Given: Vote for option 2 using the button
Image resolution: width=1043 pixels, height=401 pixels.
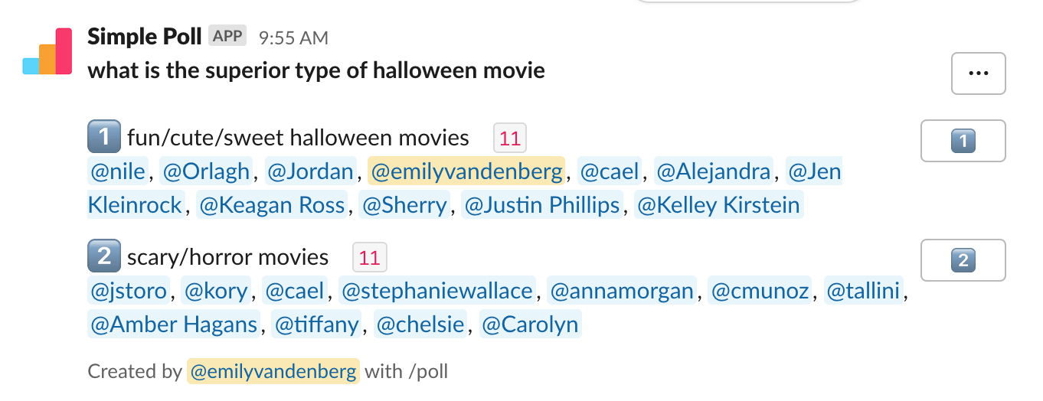Looking at the screenshot, I should coord(963,260).
